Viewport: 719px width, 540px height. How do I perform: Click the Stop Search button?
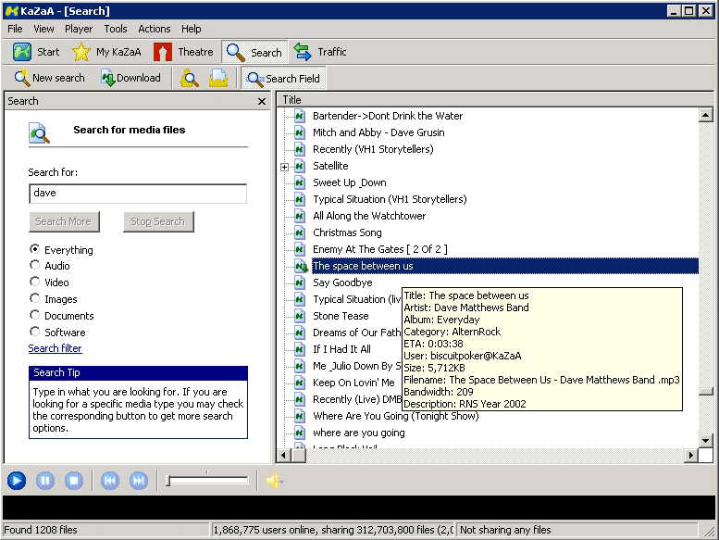pos(158,221)
